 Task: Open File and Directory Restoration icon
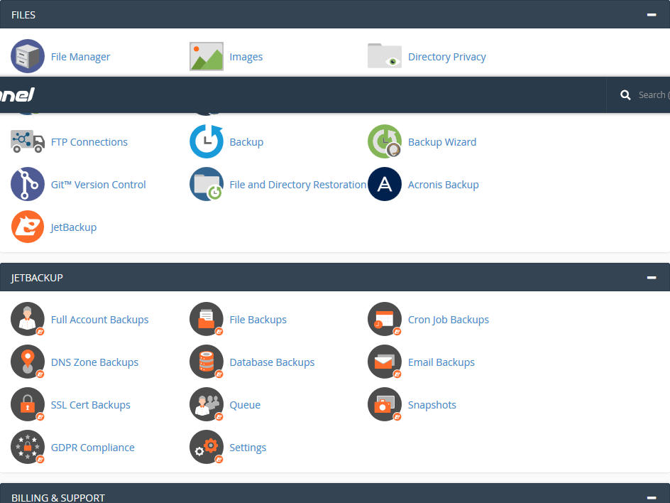pos(207,184)
